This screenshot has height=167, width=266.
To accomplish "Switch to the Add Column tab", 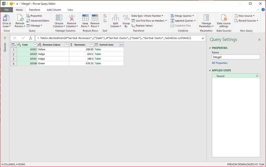I will 54,10.
